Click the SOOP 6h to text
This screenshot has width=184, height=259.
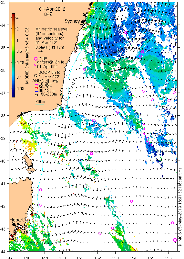49,73
